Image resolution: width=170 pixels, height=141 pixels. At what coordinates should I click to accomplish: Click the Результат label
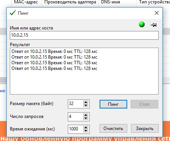click(20, 45)
